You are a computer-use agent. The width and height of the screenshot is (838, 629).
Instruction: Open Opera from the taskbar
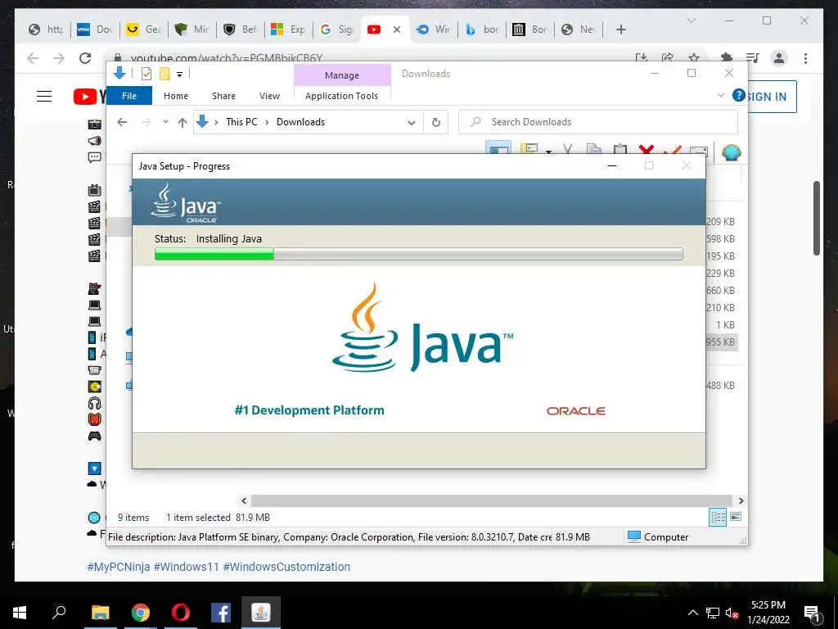click(x=180, y=613)
